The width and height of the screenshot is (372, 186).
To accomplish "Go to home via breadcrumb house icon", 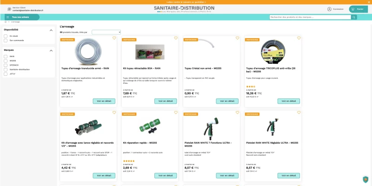I will click(x=6, y=22).
